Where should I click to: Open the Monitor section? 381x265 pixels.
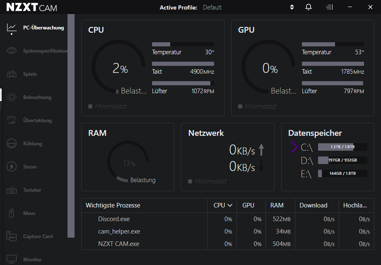pyautogui.click(x=32, y=260)
